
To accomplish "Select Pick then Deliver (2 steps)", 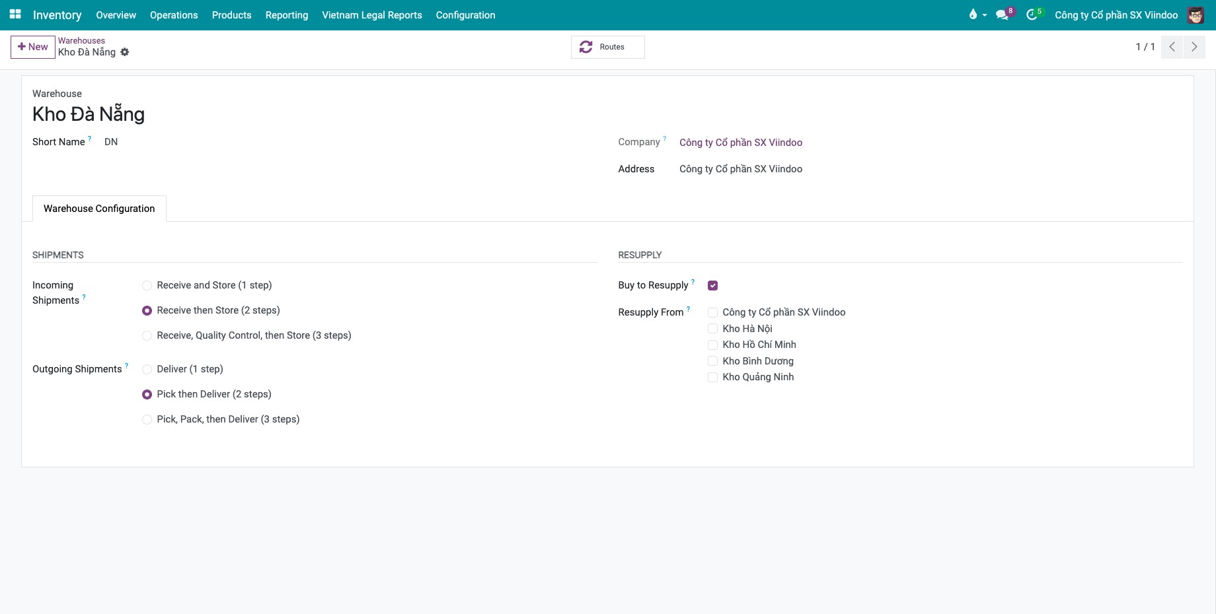I will pyautogui.click(x=147, y=394).
